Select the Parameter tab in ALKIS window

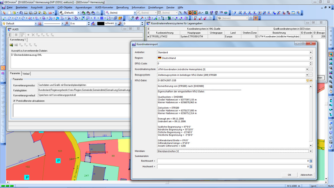[x=15, y=73]
